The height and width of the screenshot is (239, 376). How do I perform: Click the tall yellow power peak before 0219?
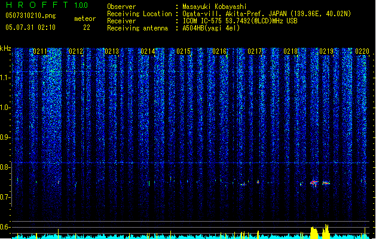[314, 232]
